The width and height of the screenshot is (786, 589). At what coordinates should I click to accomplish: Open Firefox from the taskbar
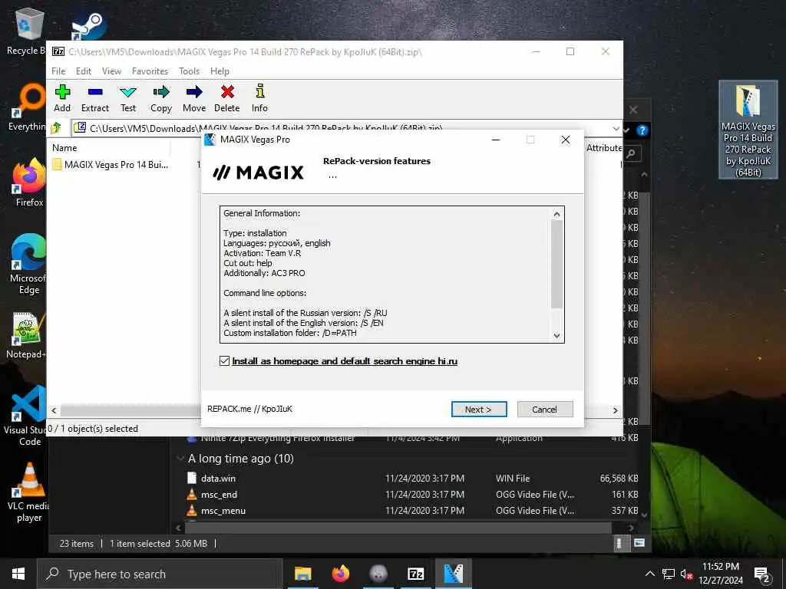(340, 574)
